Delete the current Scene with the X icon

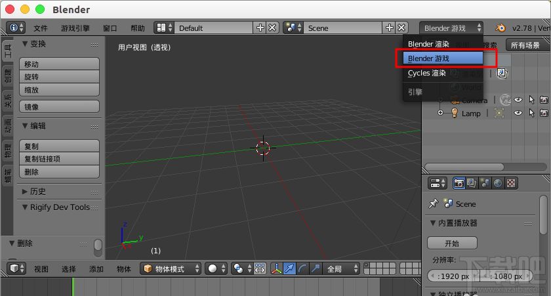click(401, 28)
